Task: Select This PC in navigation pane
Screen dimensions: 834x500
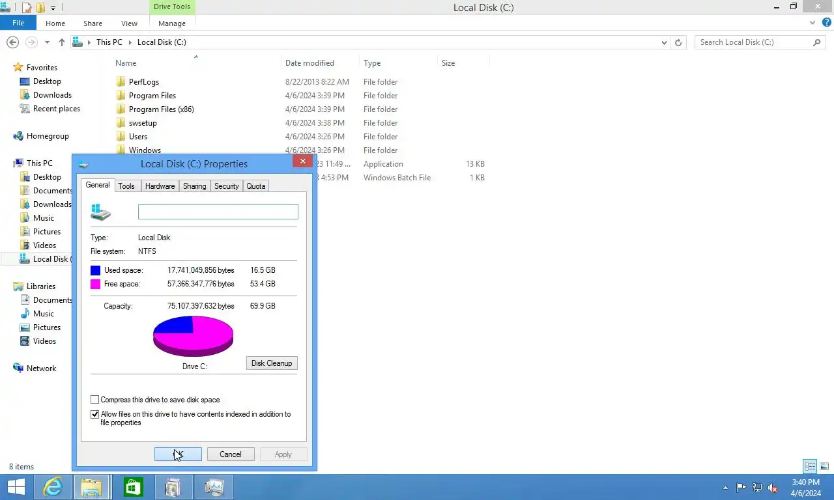Action: [x=39, y=163]
